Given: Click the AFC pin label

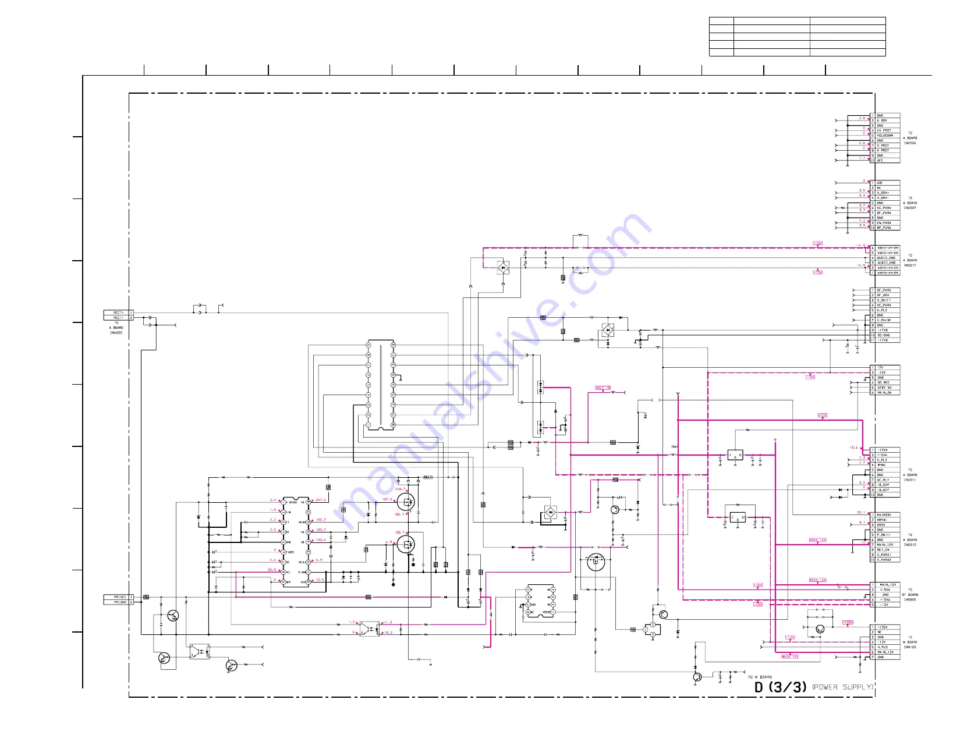Looking at the screenshot, I should tap(880, 161).
